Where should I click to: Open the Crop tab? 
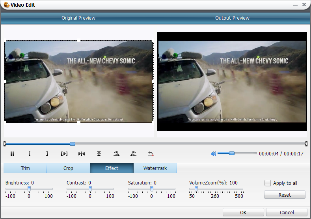(68, 168)
